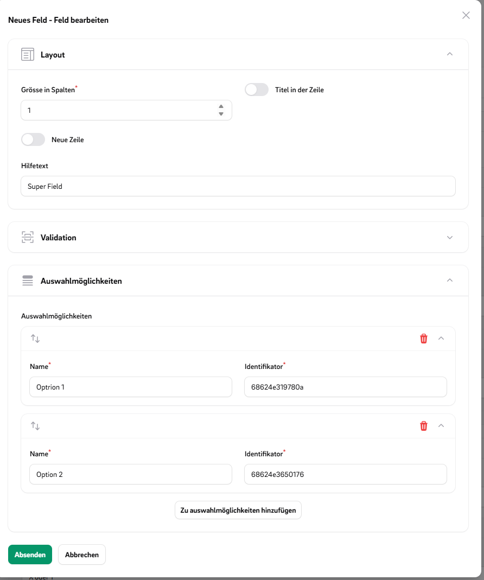484x580 pixels.
Task: Close the Feld bearbeiten dialog
Action: (466, 15)
